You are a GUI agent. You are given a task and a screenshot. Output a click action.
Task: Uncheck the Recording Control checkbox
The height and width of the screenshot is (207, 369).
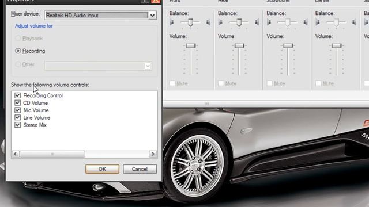click(18, 95)
